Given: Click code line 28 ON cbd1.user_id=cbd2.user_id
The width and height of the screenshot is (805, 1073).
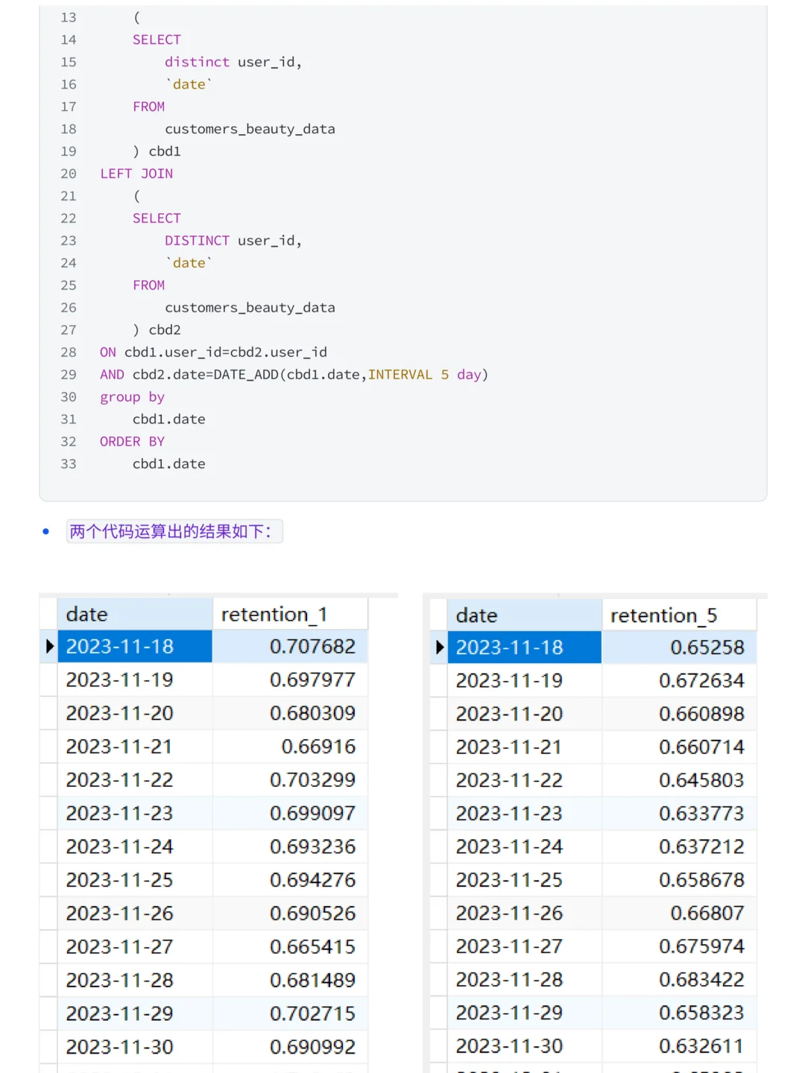Looking at the screenshot, I should click(213, 352).
